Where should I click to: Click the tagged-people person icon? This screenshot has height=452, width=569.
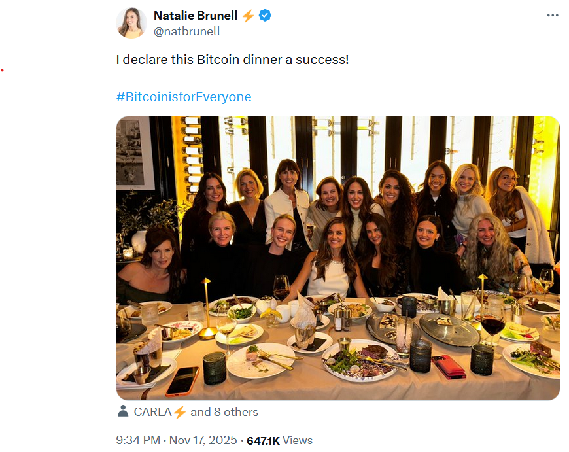pyautogui.click(x=122, y=411)
